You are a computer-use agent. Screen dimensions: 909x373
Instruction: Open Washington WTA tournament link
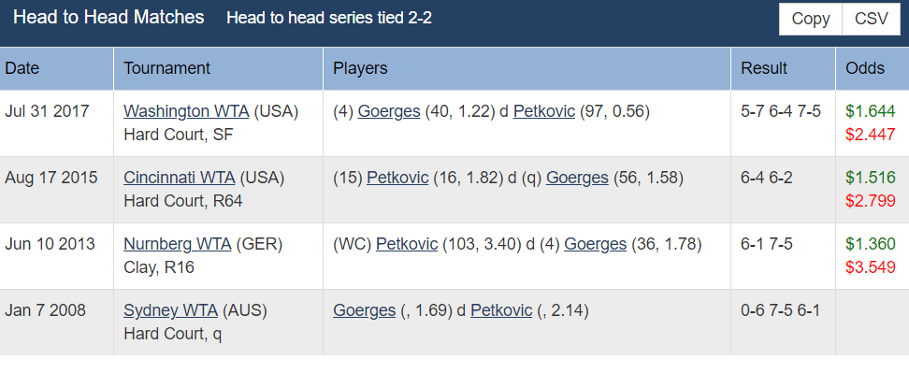click(x=186, y=111)
